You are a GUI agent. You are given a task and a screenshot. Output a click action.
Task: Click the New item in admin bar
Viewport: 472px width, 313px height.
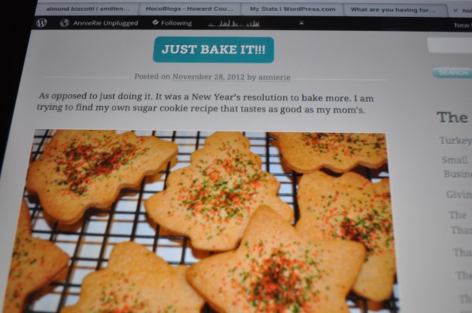tap(462, 26)
